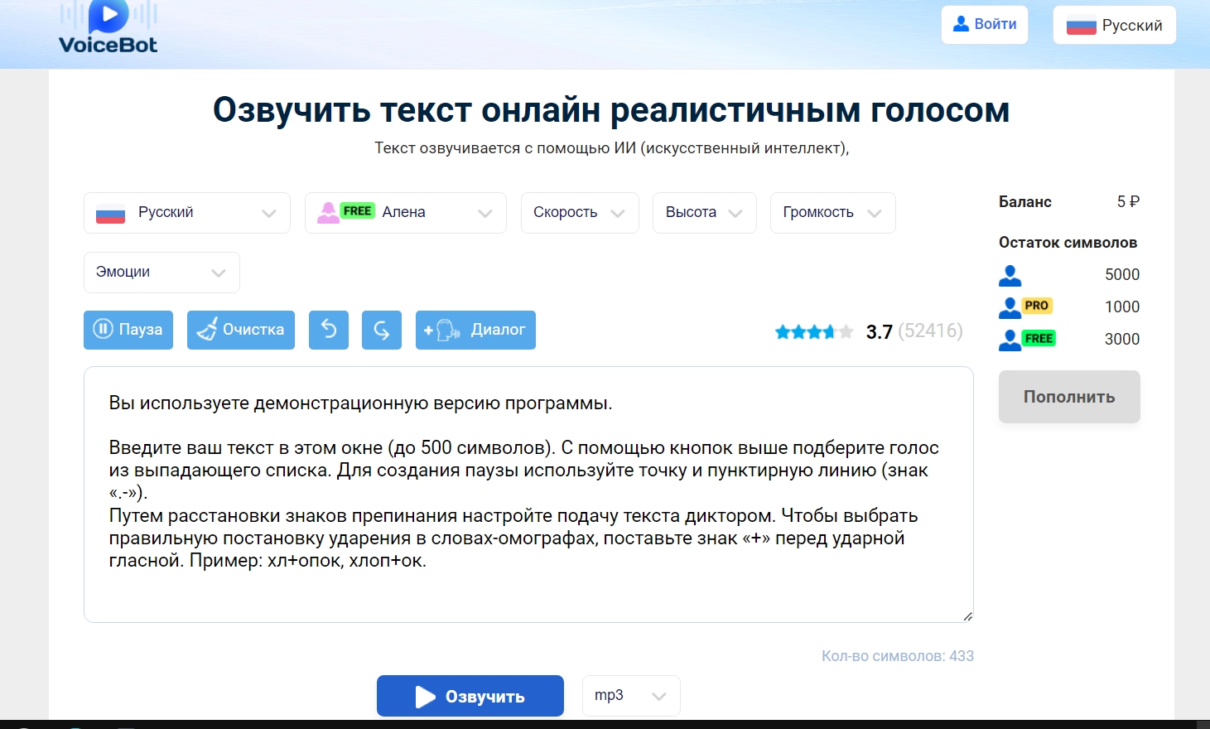Image resolution: width=1210 pixels, height=729 pixels.
Task: Expand the Скорость dropdown
Action: point(580,213)
